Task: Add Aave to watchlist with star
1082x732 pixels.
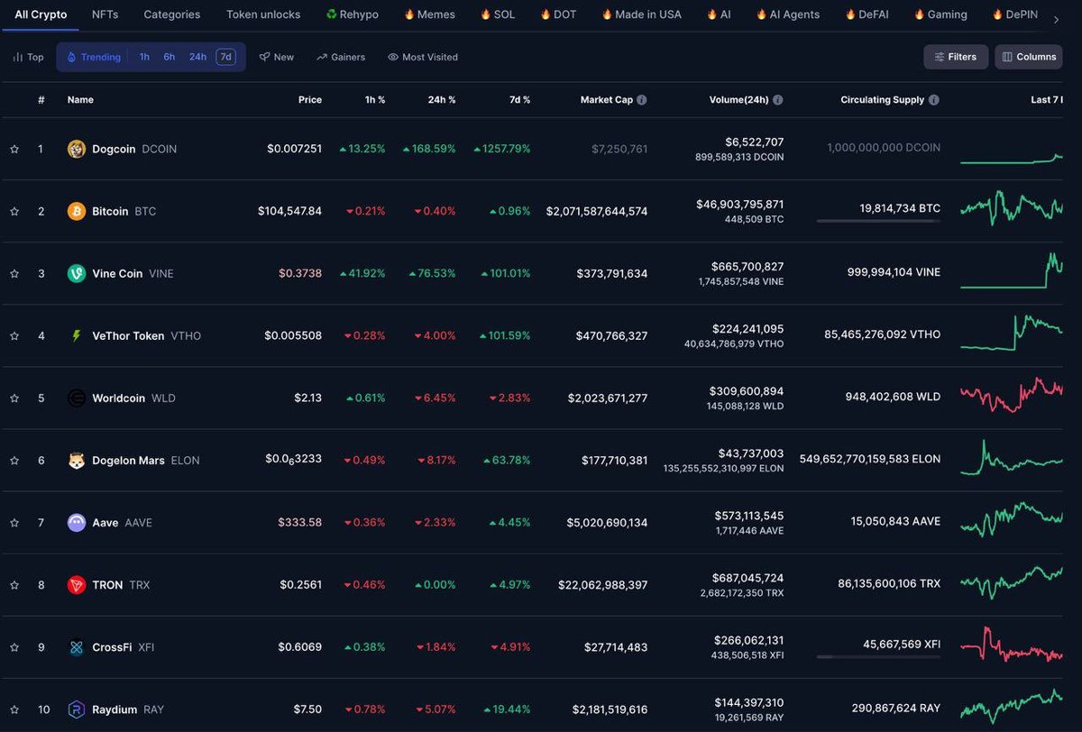Action: [14, 522]
